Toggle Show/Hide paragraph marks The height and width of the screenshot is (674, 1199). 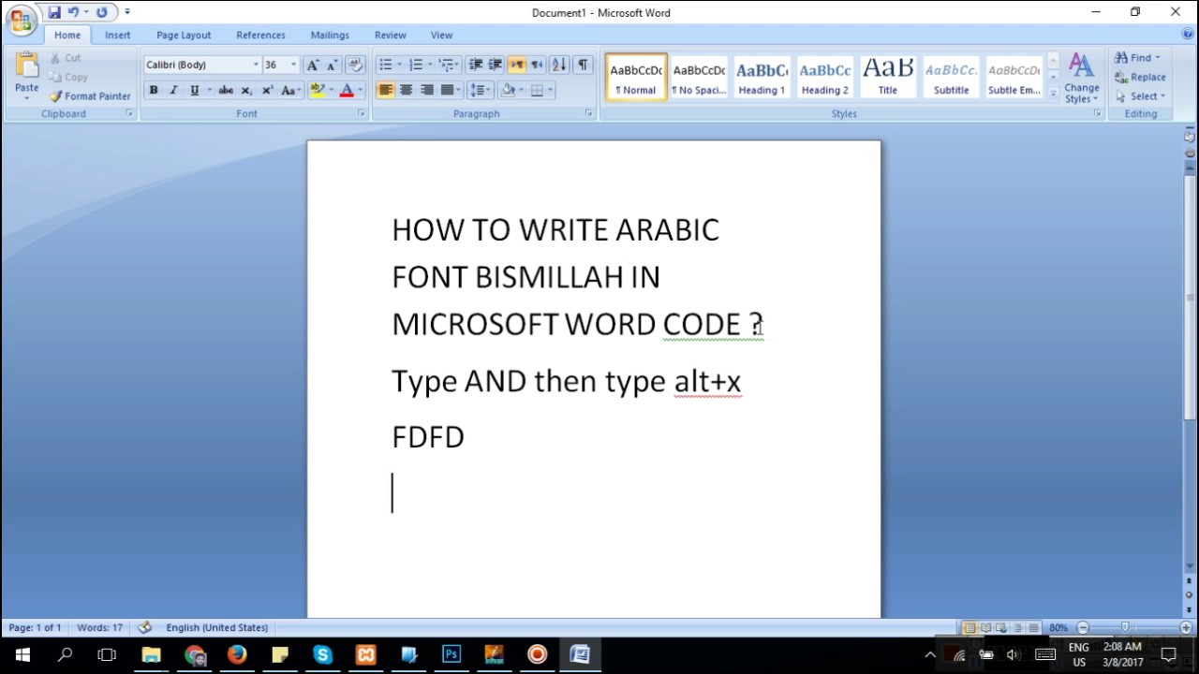(583, 65)
